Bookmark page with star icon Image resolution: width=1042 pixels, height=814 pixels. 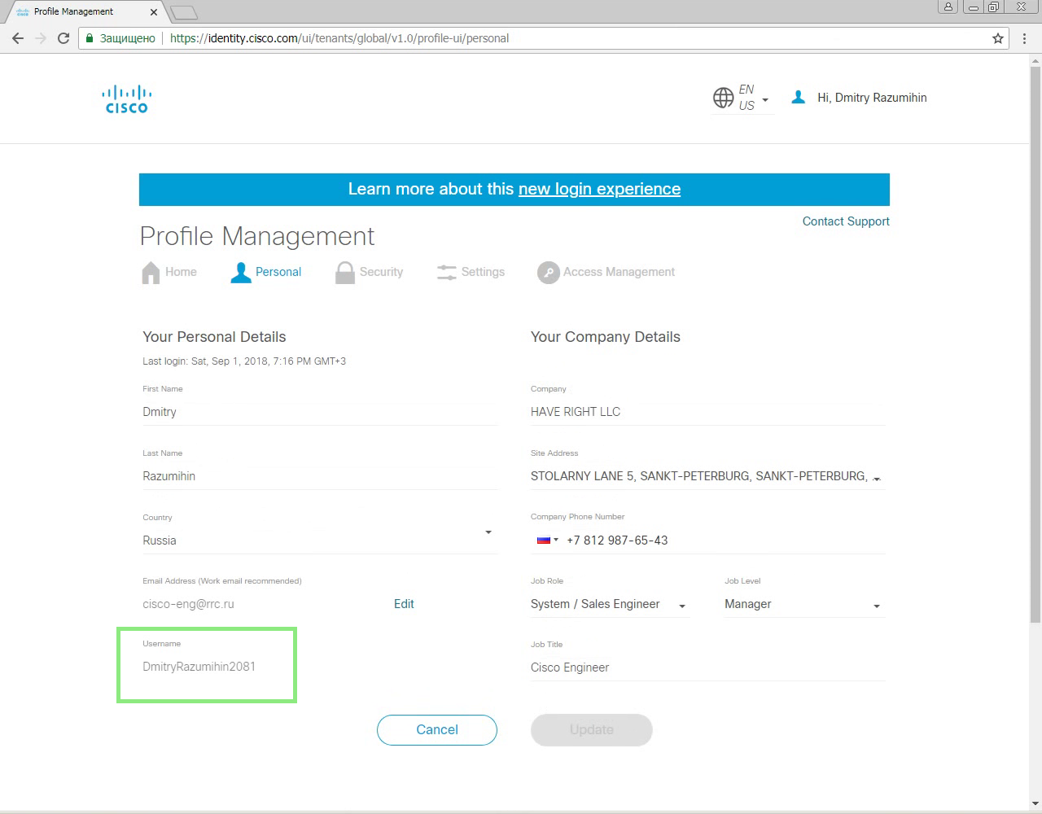(998, 38)
